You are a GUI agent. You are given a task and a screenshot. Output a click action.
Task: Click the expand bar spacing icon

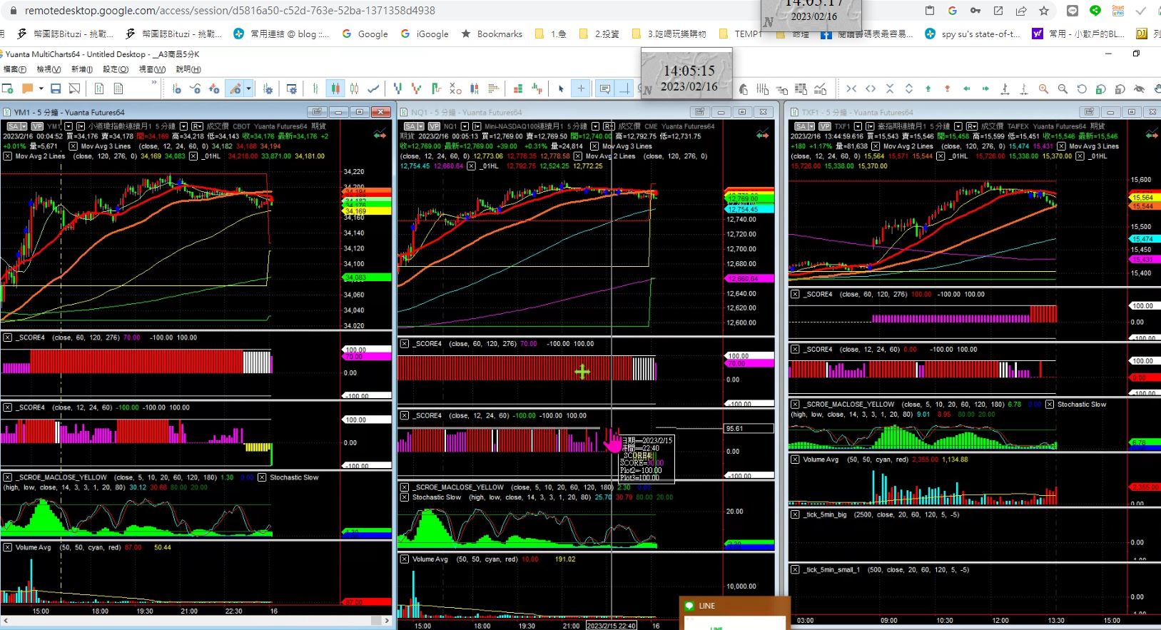pos(871,88)
